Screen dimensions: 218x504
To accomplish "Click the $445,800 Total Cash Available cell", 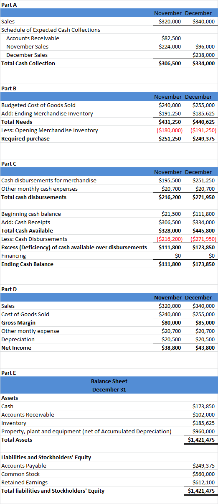I will click(204, 230).
